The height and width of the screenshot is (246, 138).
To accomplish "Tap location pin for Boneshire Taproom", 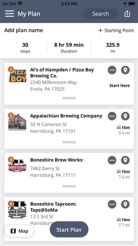I will click(x=125, y=204).
